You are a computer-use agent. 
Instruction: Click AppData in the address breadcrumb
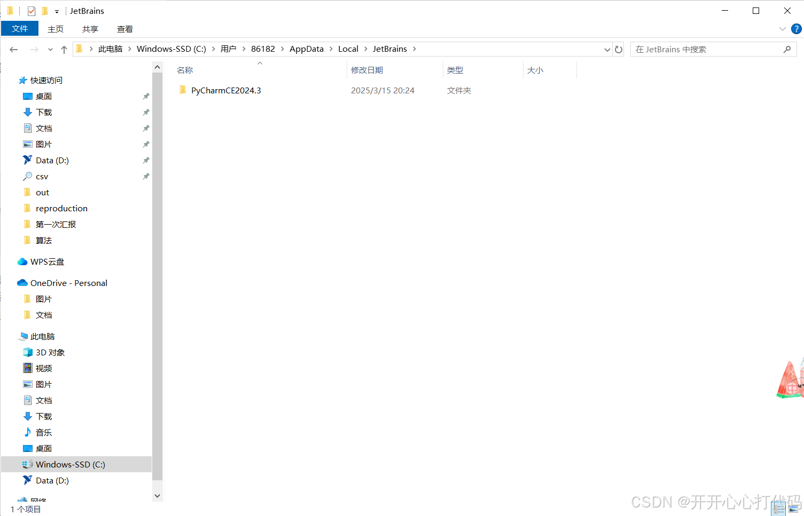tap(307, 49)
